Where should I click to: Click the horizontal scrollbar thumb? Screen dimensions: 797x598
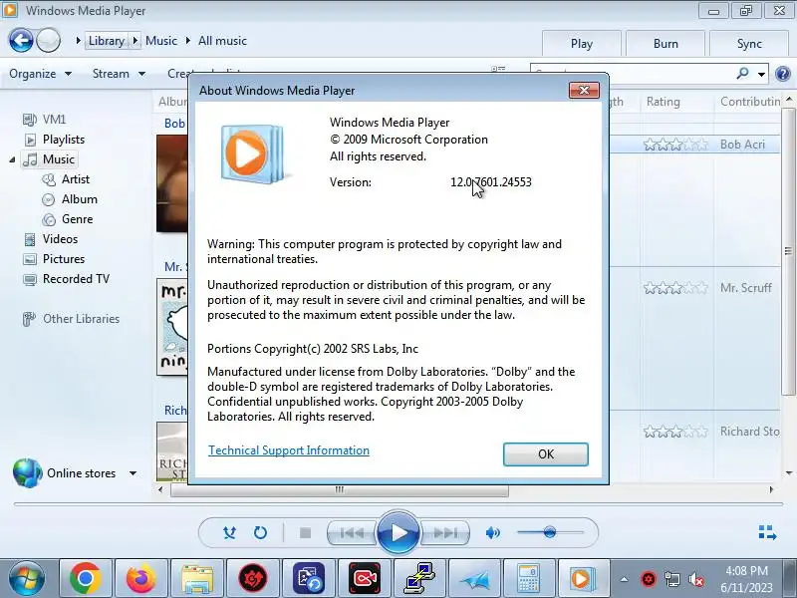point(340,490)
